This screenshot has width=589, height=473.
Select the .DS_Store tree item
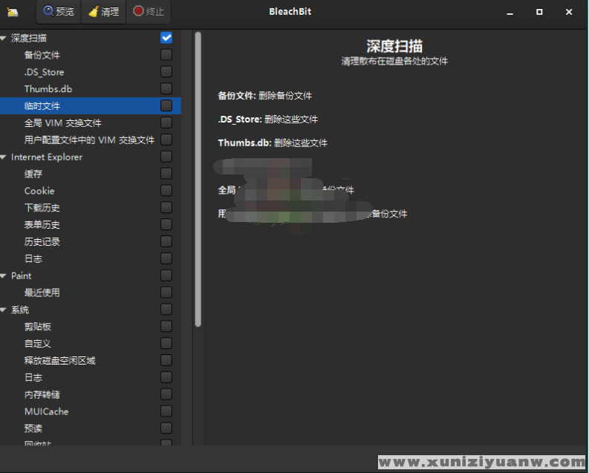pos(44,72)
